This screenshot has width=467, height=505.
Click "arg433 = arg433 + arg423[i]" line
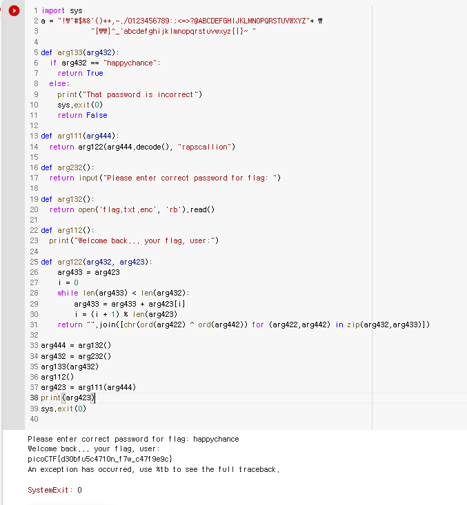click(x=130, y=304)
